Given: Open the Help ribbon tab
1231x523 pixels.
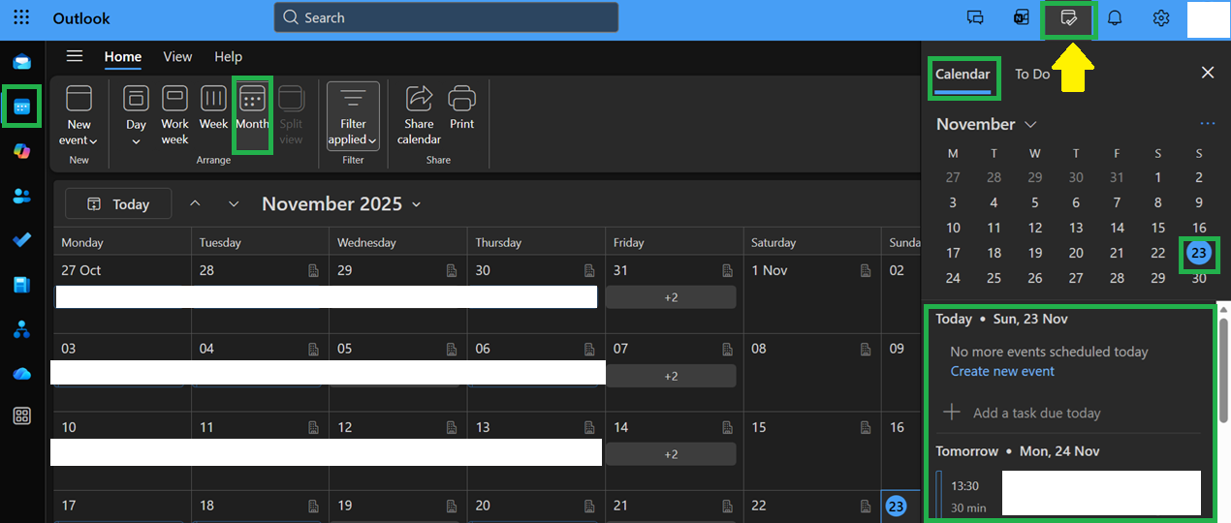Looking at the screenshot, I should [228, 56].
